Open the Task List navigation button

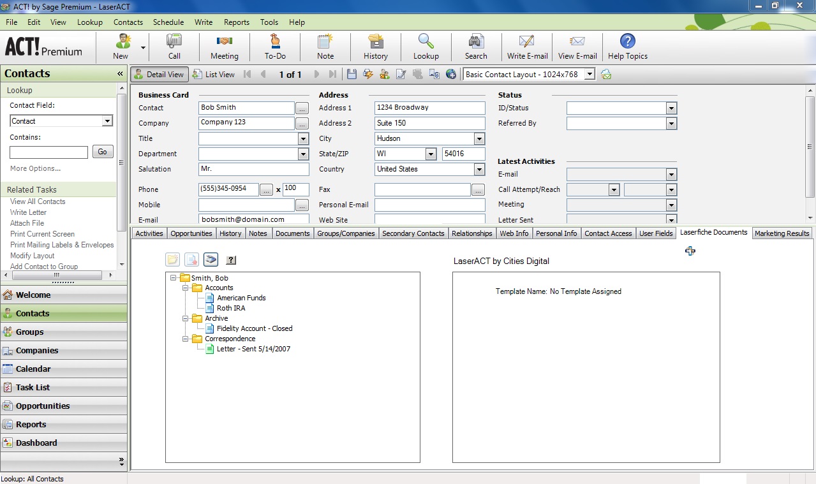pyautogui.click(x=64, y=387)
